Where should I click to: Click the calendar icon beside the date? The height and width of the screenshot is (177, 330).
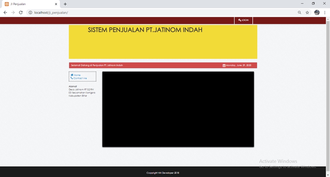224,65
